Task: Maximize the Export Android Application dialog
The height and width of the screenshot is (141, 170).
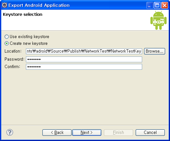Action: pyautogui.click(x=157, y=5)
